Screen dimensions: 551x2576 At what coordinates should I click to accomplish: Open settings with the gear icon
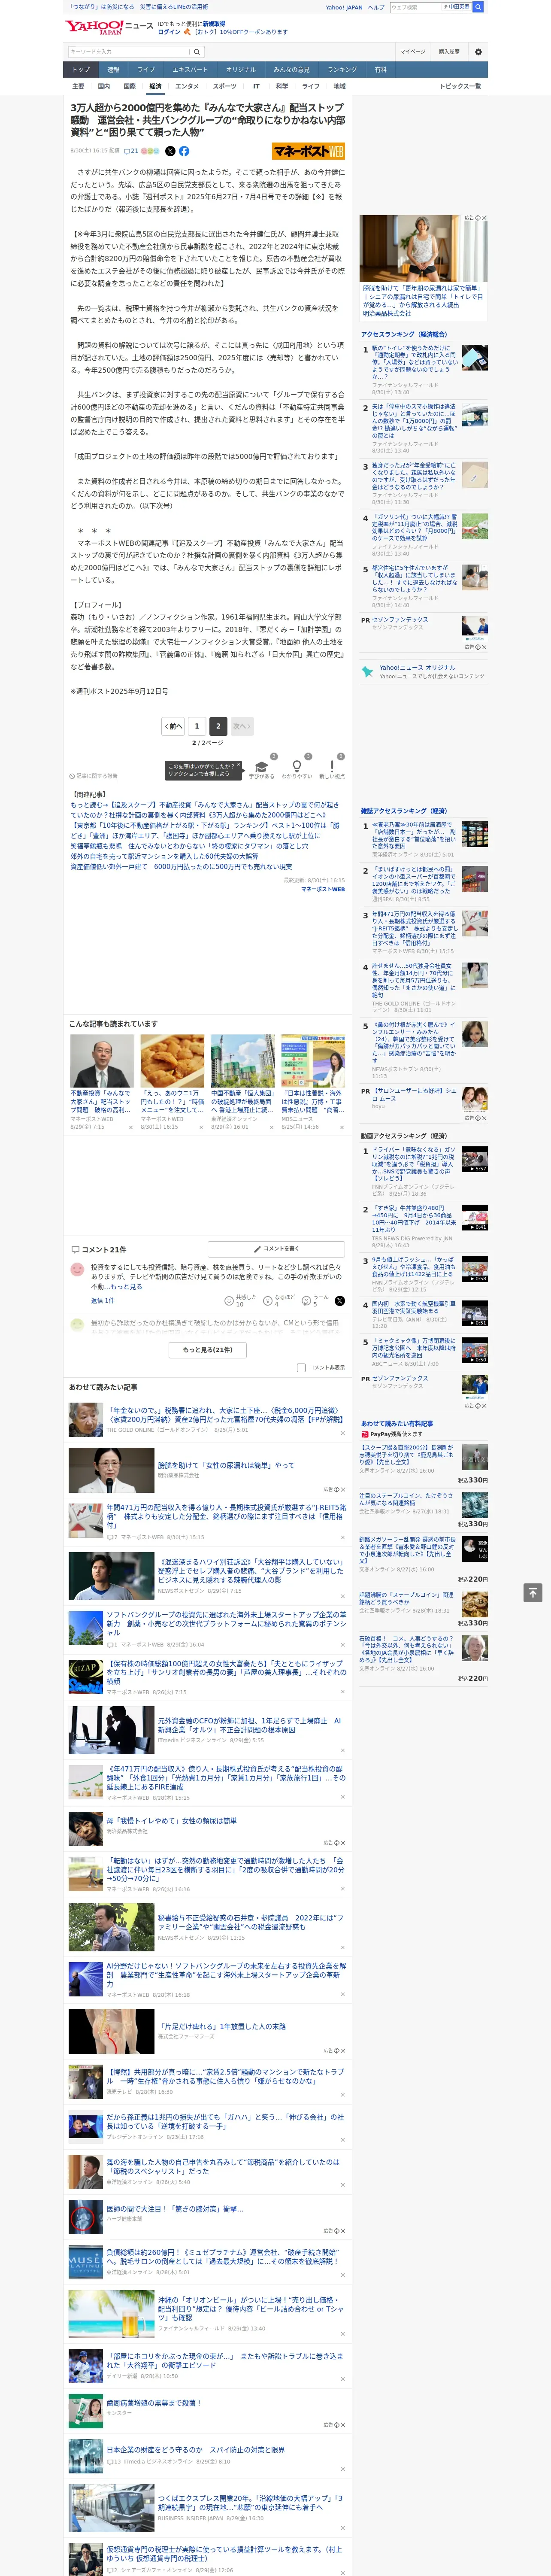[478, 51]
